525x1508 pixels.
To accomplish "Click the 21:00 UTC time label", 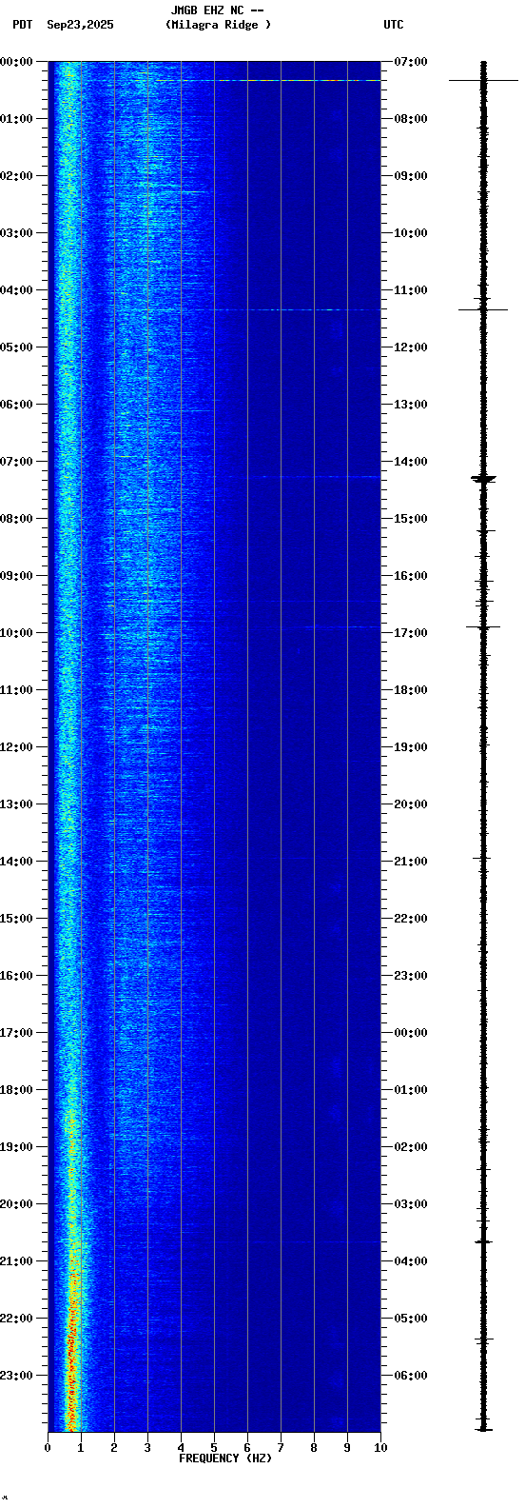I will pos(411,862).
